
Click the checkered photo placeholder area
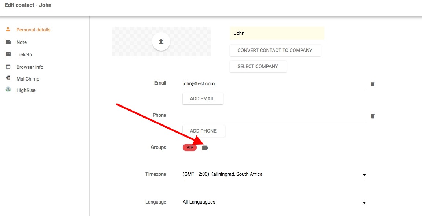pyautogui.click(x=161, y=41)
